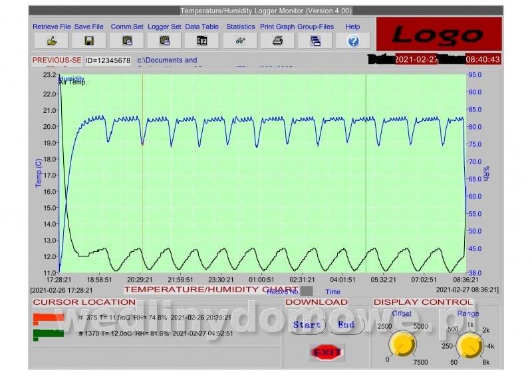The image size is (532, 376).
Task: Click the cursor reading # 375 T= 11.9oC
Action: [x=105, y=318]
